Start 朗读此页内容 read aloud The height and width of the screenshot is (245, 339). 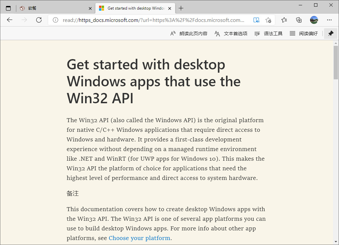(x=189, y=34)
